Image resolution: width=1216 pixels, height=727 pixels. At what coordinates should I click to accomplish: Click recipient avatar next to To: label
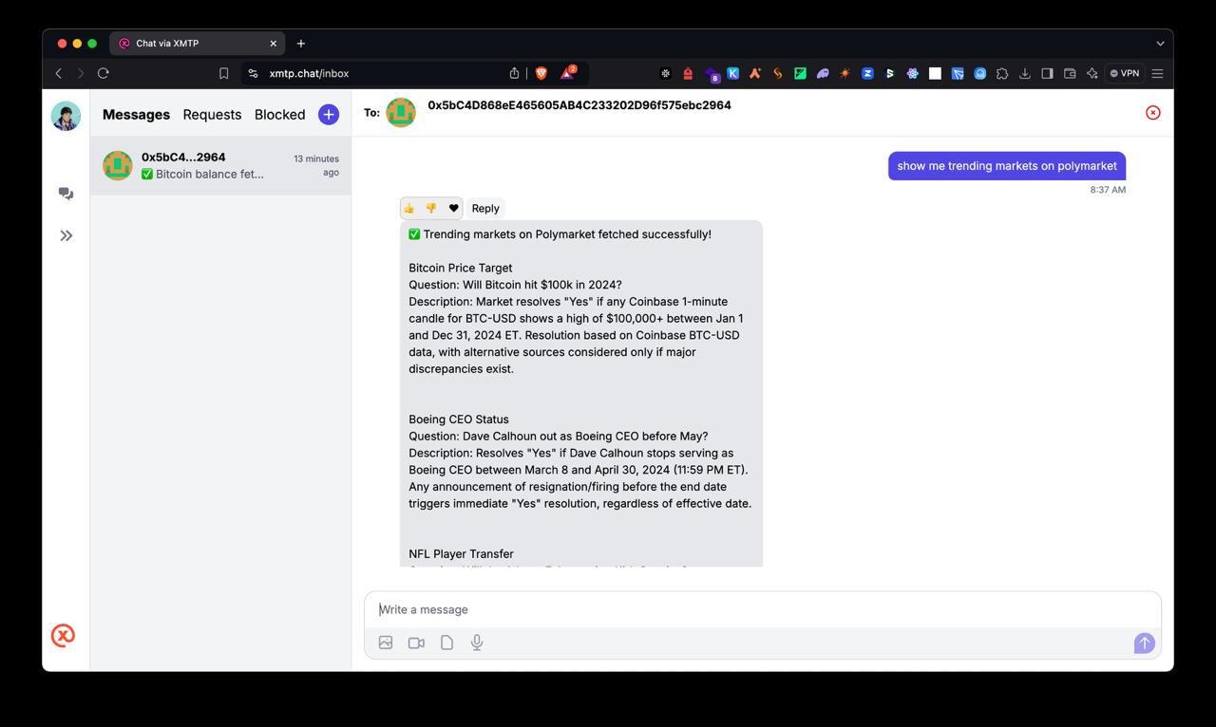point(401,112)
